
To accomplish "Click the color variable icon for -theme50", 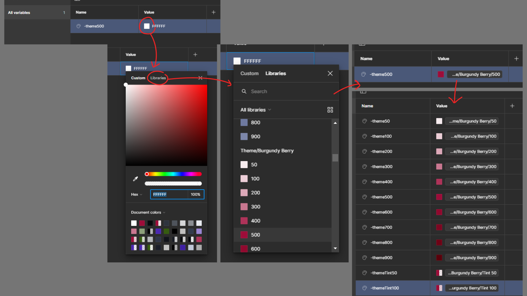I will pos(365,121).
